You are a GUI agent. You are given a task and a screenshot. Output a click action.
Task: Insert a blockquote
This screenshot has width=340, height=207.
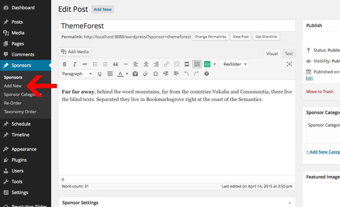[116, 64]
